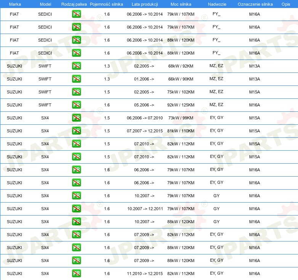Viewport: 298px width, 280px height.
Task: Select M15A in the 81kW / 110KM row
Action: tap(255, 131)
